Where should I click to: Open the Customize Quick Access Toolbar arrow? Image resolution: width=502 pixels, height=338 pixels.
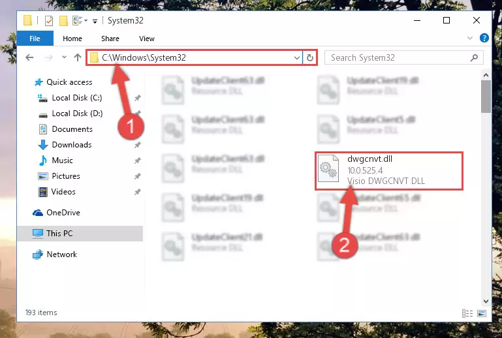[95, 22]
